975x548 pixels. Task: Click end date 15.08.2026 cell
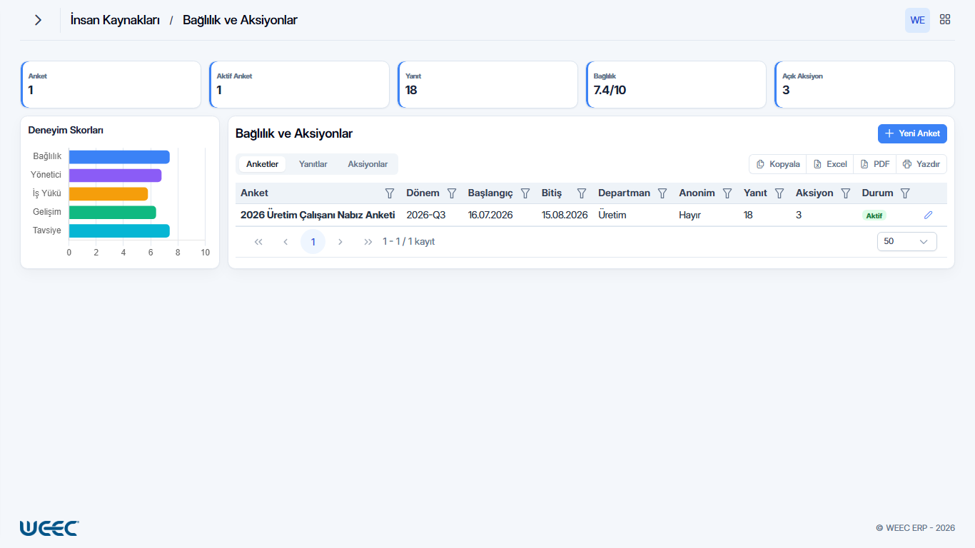click(x=565, y=215)
